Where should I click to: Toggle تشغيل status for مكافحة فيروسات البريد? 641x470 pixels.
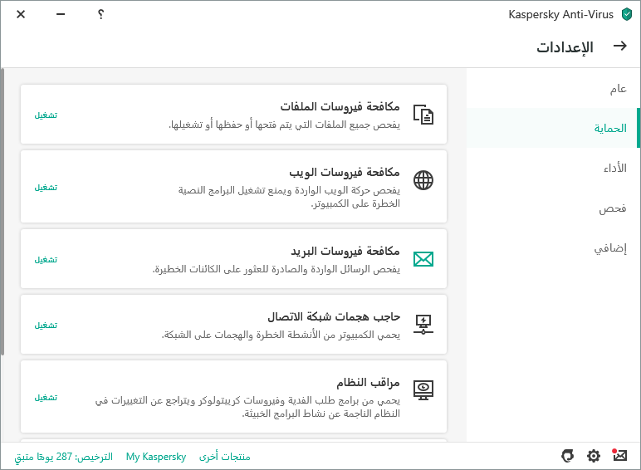[46, 260]
